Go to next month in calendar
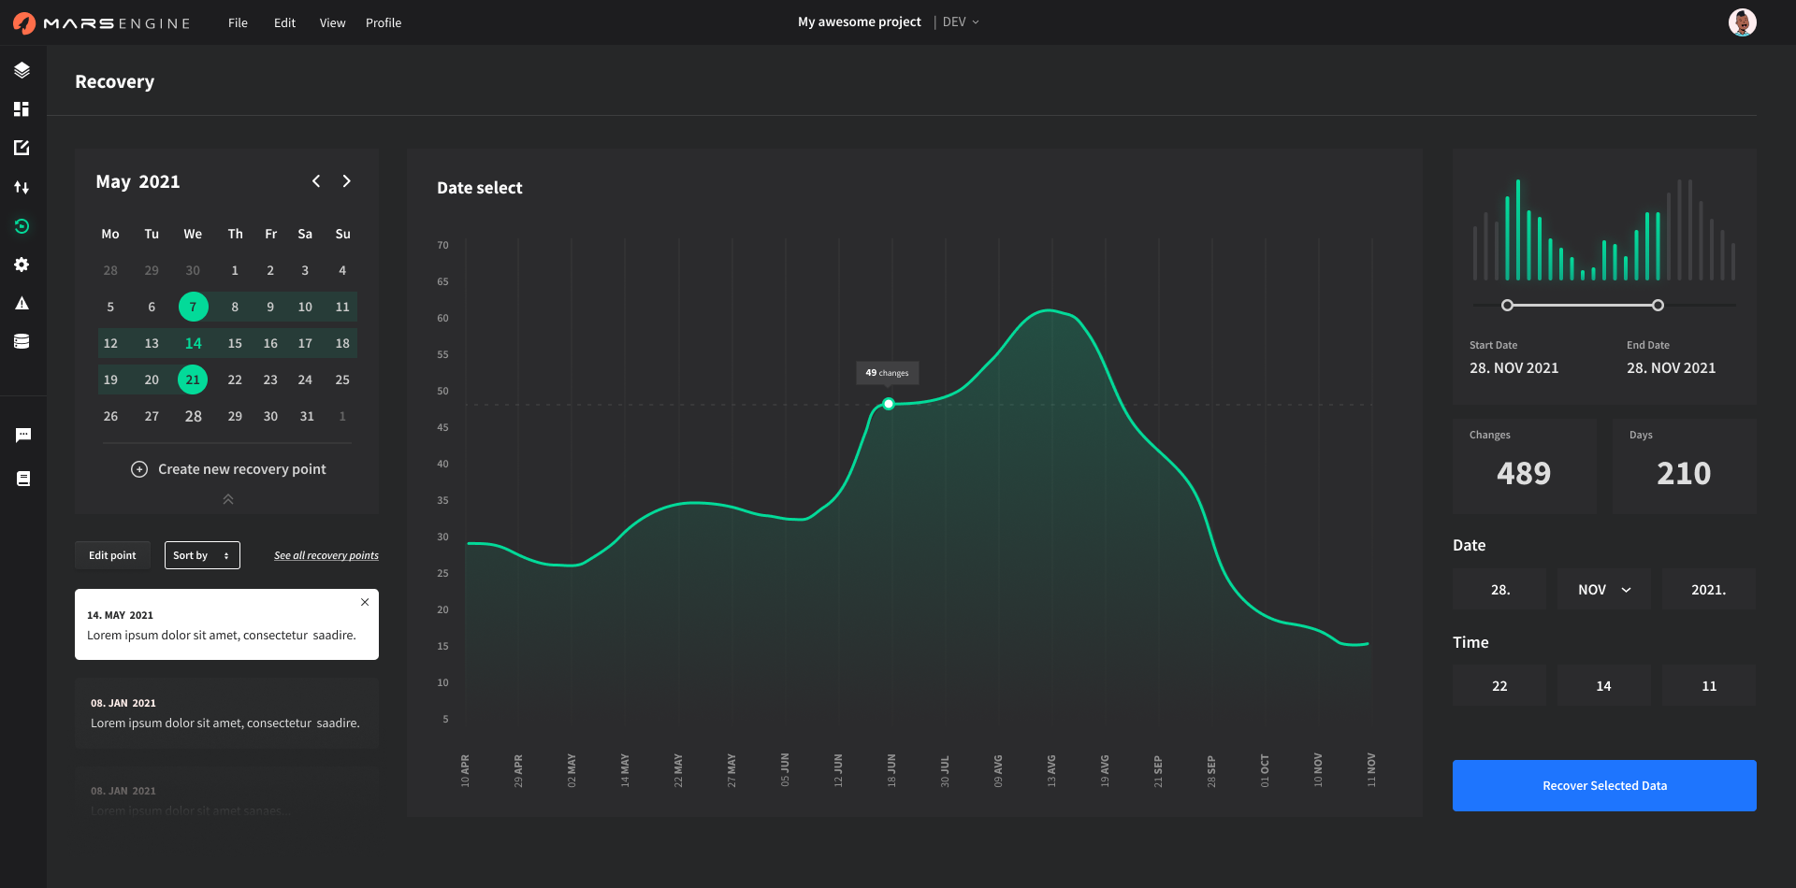The height and width of the screenshot is (888, 1796). (346, 181)
